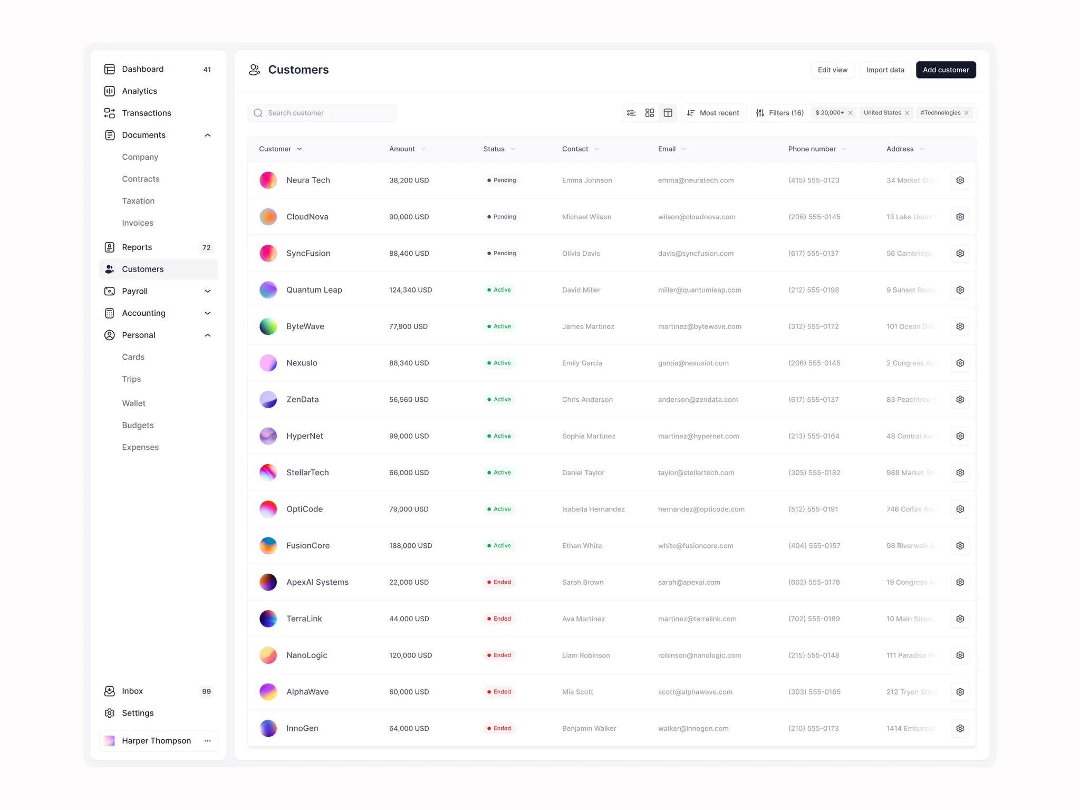Viewport: 1080px width, 810px height.
Task: Switch to list view icon
Action: pos(631,113)
